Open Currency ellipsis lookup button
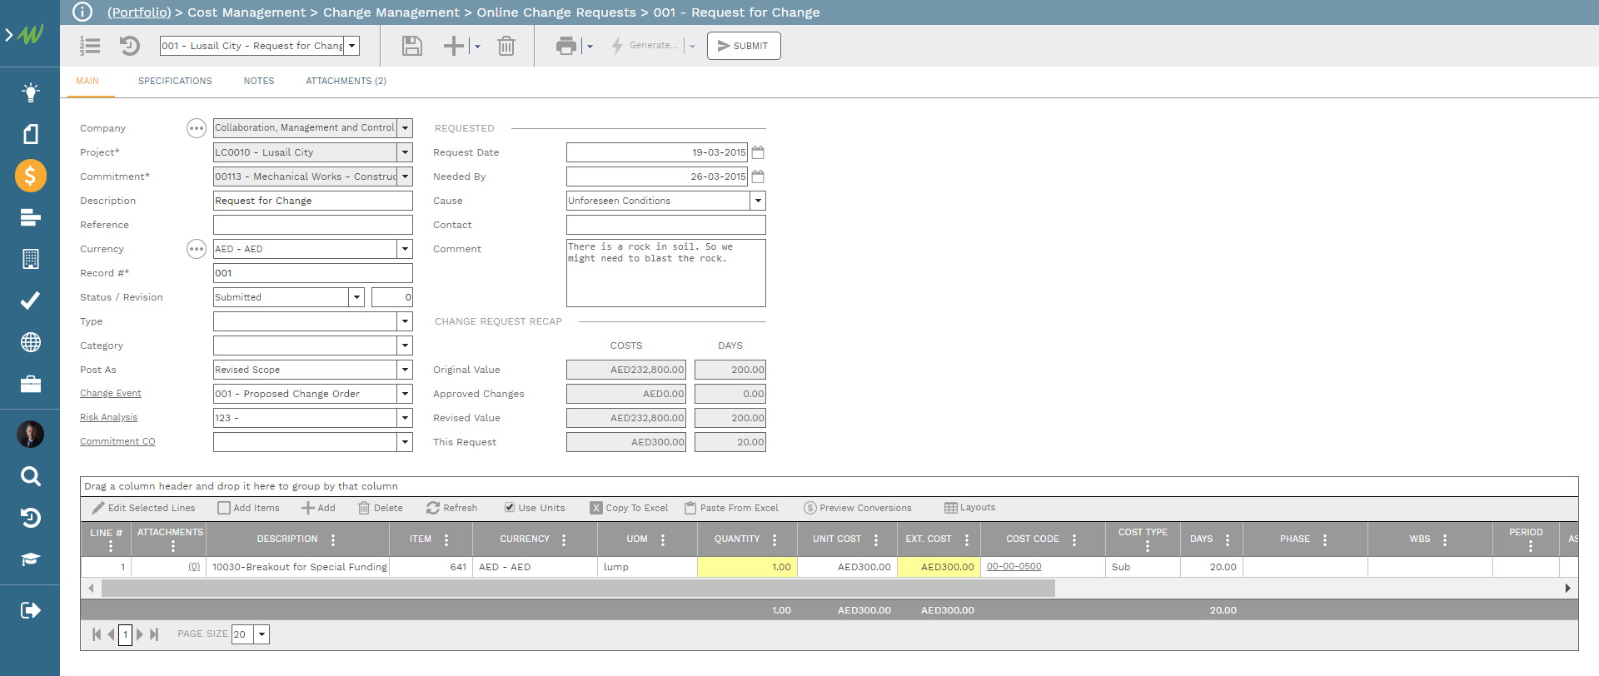 click(x=196, y=249)
